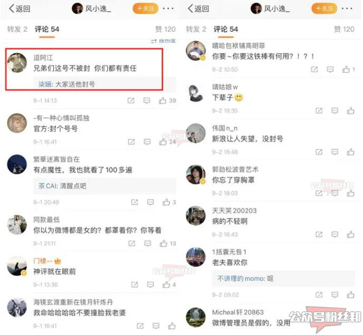Like the comment by 逗阿江
Image resolution: width=363 pixels, height=335 pixels.
pos(163,100)
